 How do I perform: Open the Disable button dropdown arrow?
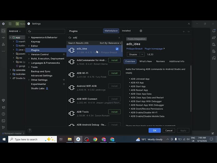pyautogui.click(x=142, y=54)
